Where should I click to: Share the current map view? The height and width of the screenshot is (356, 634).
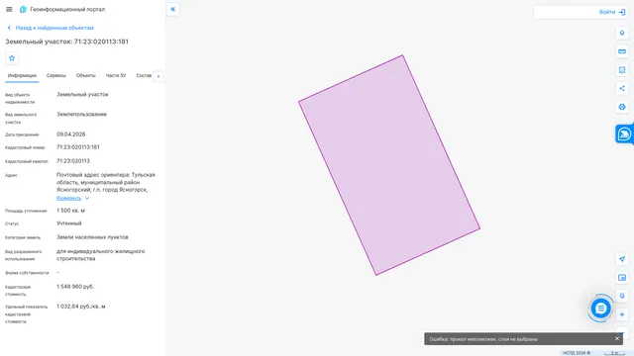(622, 88)
